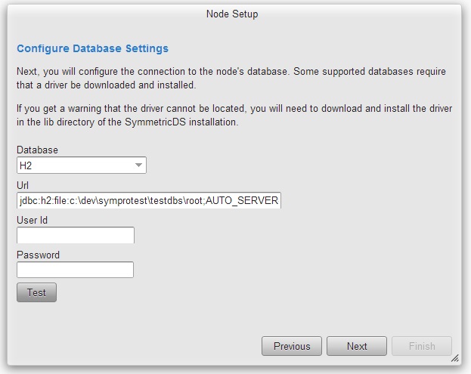Click the Database field label
Screen dimensions: 471x374
pos(37,150)
